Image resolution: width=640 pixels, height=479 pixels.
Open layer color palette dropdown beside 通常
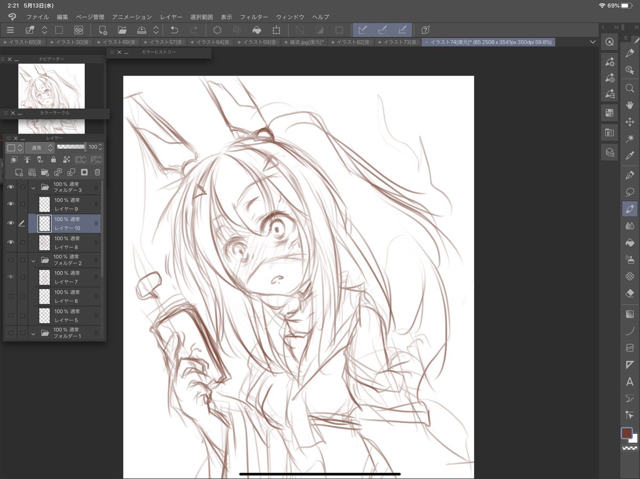coord(14,147)
